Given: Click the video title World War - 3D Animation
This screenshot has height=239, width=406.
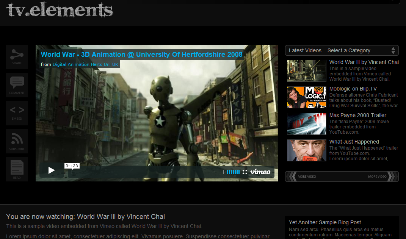Looking at the screenshot, I should (142, 55).
